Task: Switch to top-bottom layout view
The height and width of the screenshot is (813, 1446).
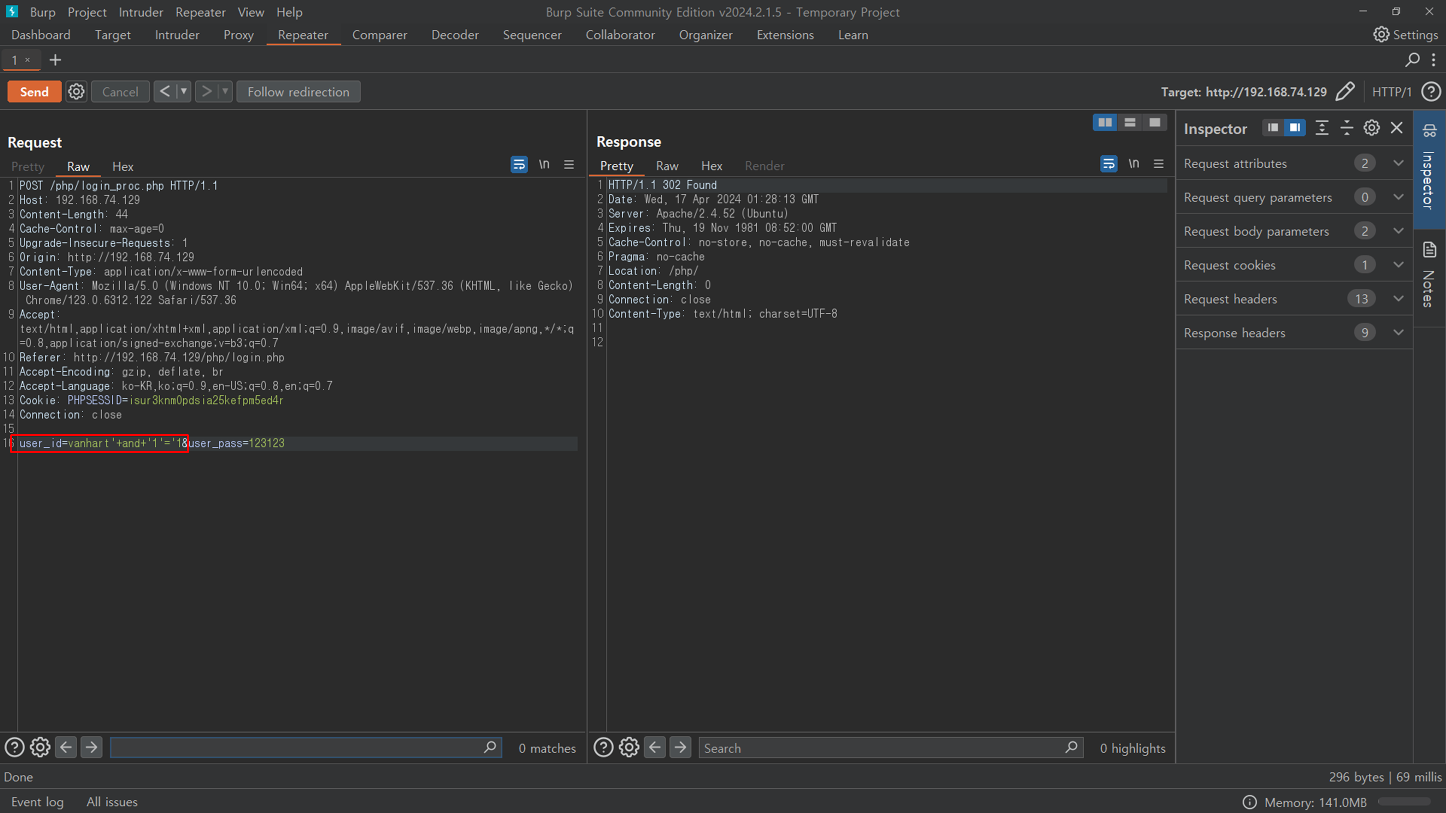Action: (1130, 122)
